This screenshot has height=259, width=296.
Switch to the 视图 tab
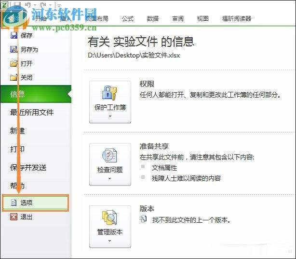(x=203, y=18)
